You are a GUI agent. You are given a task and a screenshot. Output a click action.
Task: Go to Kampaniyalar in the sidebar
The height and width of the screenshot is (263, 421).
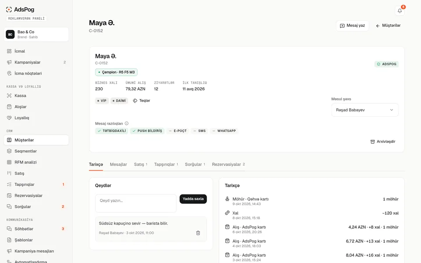(36, 62)
